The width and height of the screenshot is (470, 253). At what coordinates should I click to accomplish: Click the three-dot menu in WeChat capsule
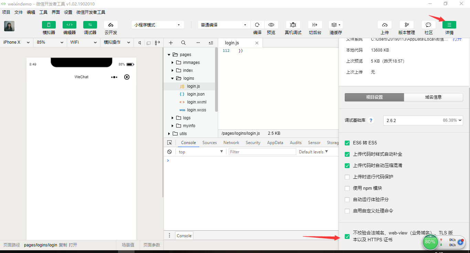click(114, 77)
